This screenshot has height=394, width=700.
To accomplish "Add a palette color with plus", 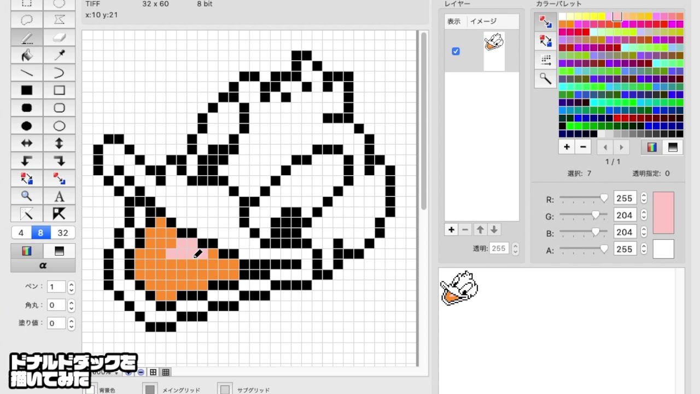I will pyautogui.click(x=567, y=147).
